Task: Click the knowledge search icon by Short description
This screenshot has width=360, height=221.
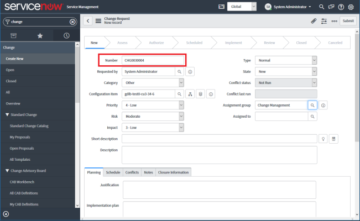Action: pyautogui.click(x=333, y=139)
